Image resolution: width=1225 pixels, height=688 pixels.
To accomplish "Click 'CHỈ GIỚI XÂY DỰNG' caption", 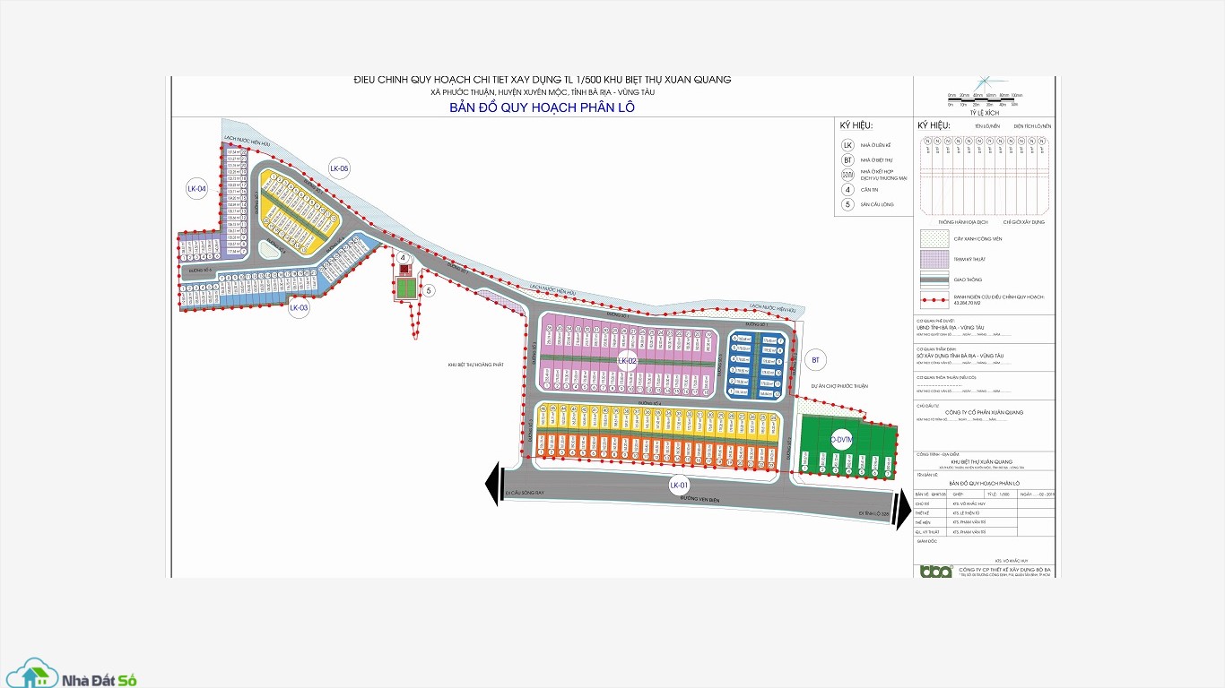I will tap(1023, 221).
